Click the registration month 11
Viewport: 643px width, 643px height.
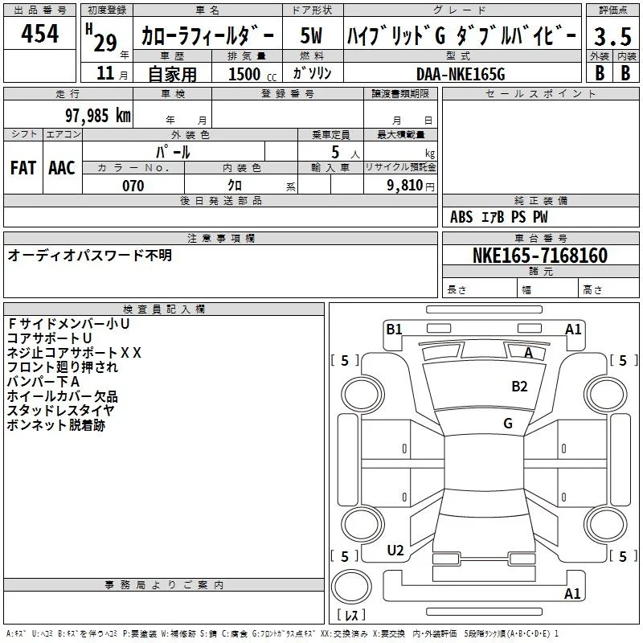tap(105, 73)
